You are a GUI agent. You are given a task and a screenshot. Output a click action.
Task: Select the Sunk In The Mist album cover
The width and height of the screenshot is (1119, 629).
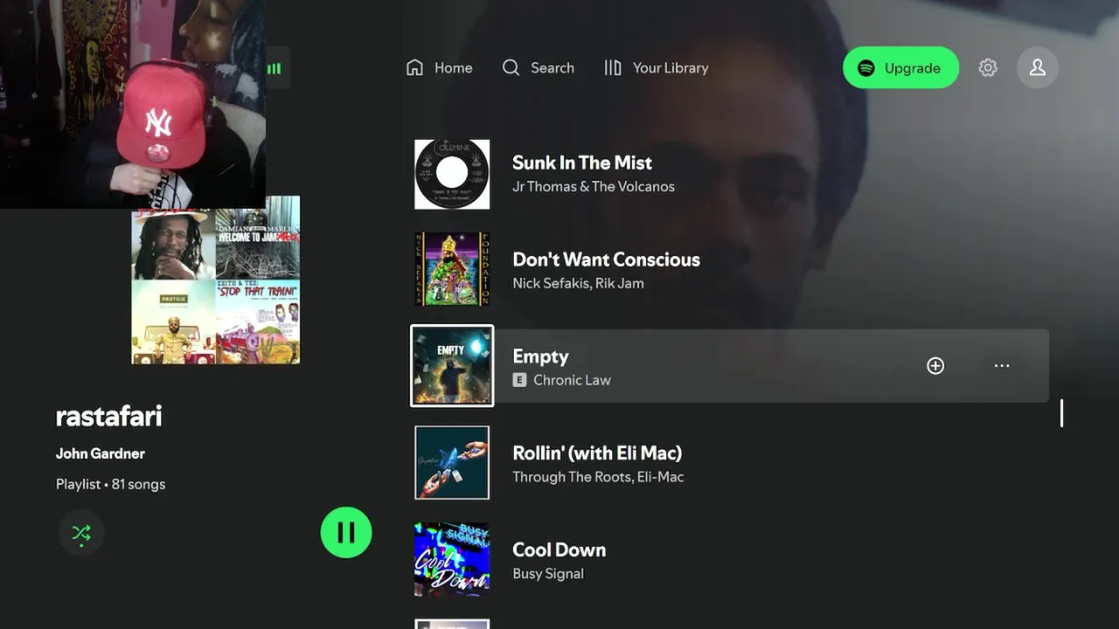(x=452, y=174)
